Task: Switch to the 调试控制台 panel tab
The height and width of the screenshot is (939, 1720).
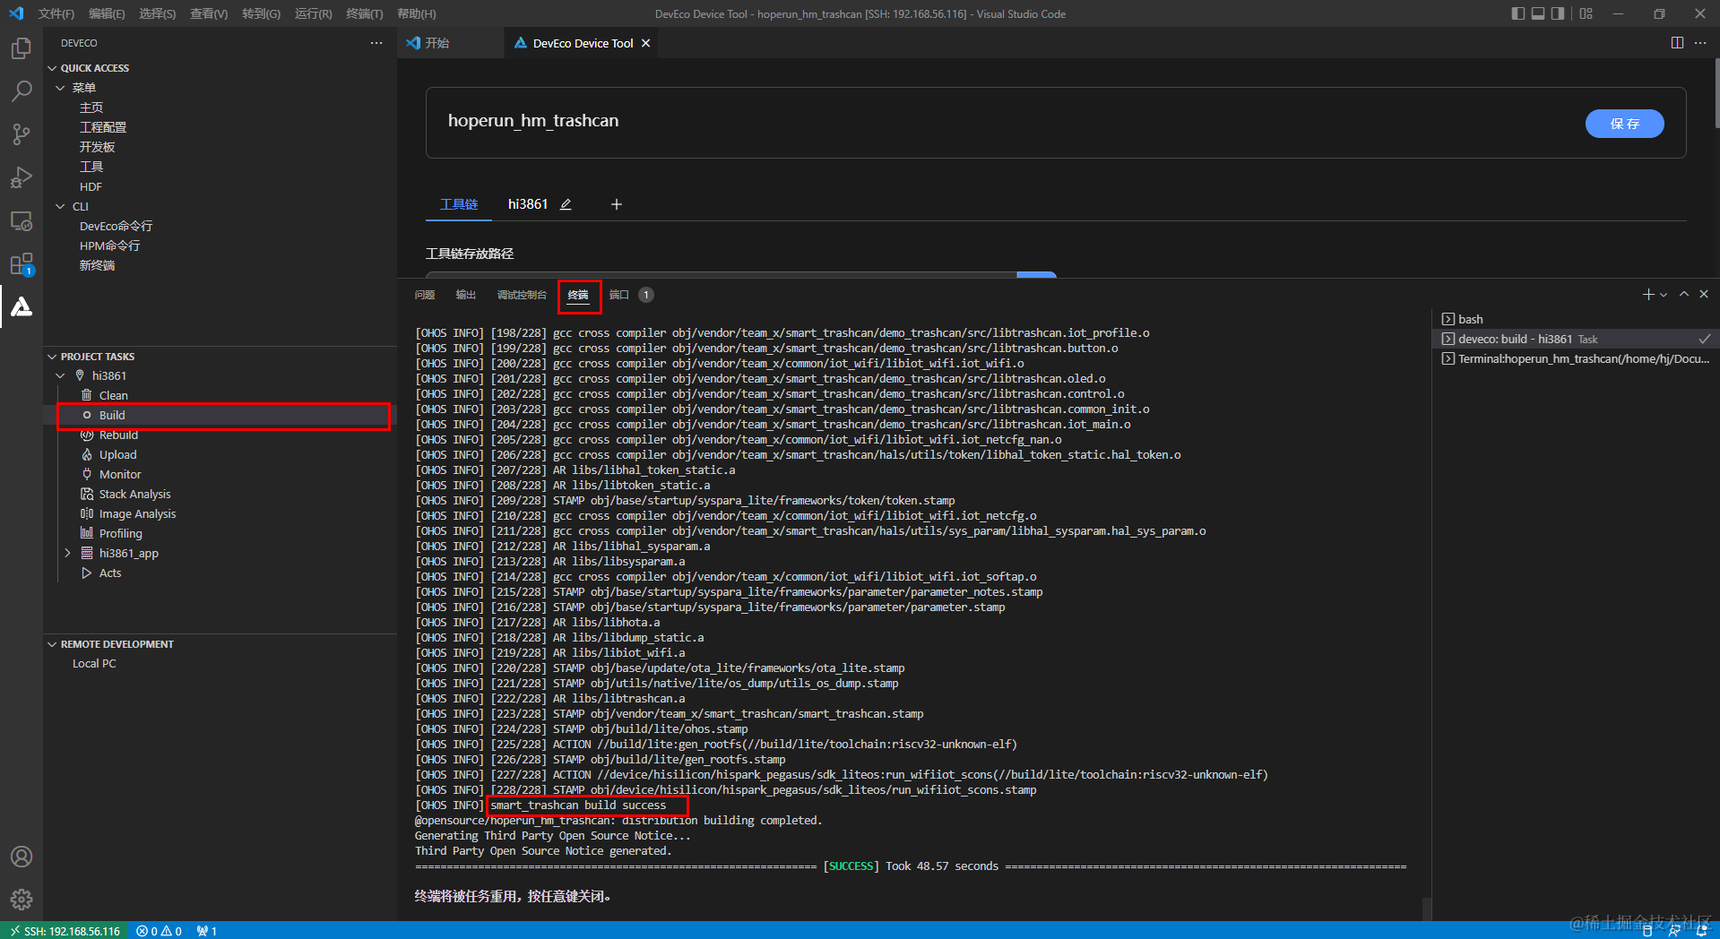Action: [522, 295]
